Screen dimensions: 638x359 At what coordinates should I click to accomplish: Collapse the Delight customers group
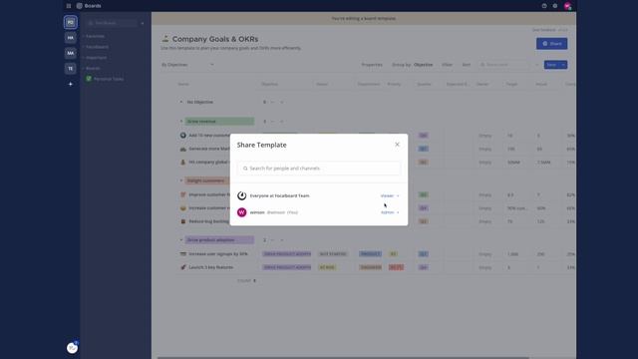pos(181,180)
